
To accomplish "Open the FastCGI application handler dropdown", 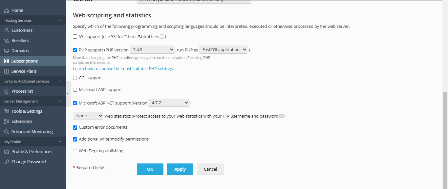I will pyautogui.click(x=223, y=50).
